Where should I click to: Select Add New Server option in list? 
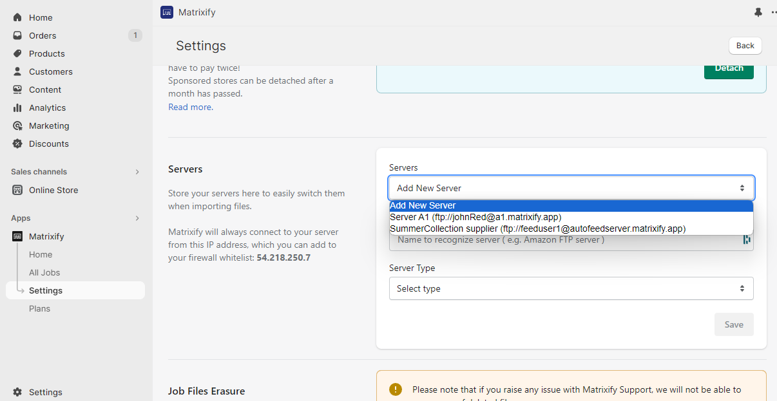[423, 205]
